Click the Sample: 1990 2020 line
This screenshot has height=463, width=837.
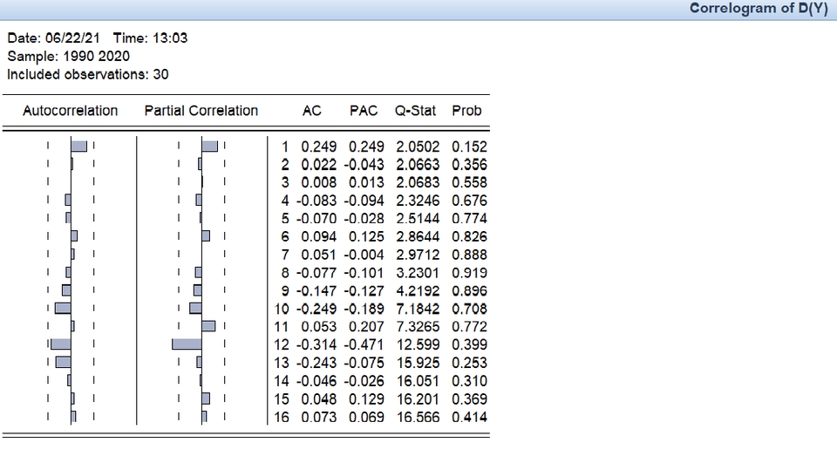tap(68, 57)
